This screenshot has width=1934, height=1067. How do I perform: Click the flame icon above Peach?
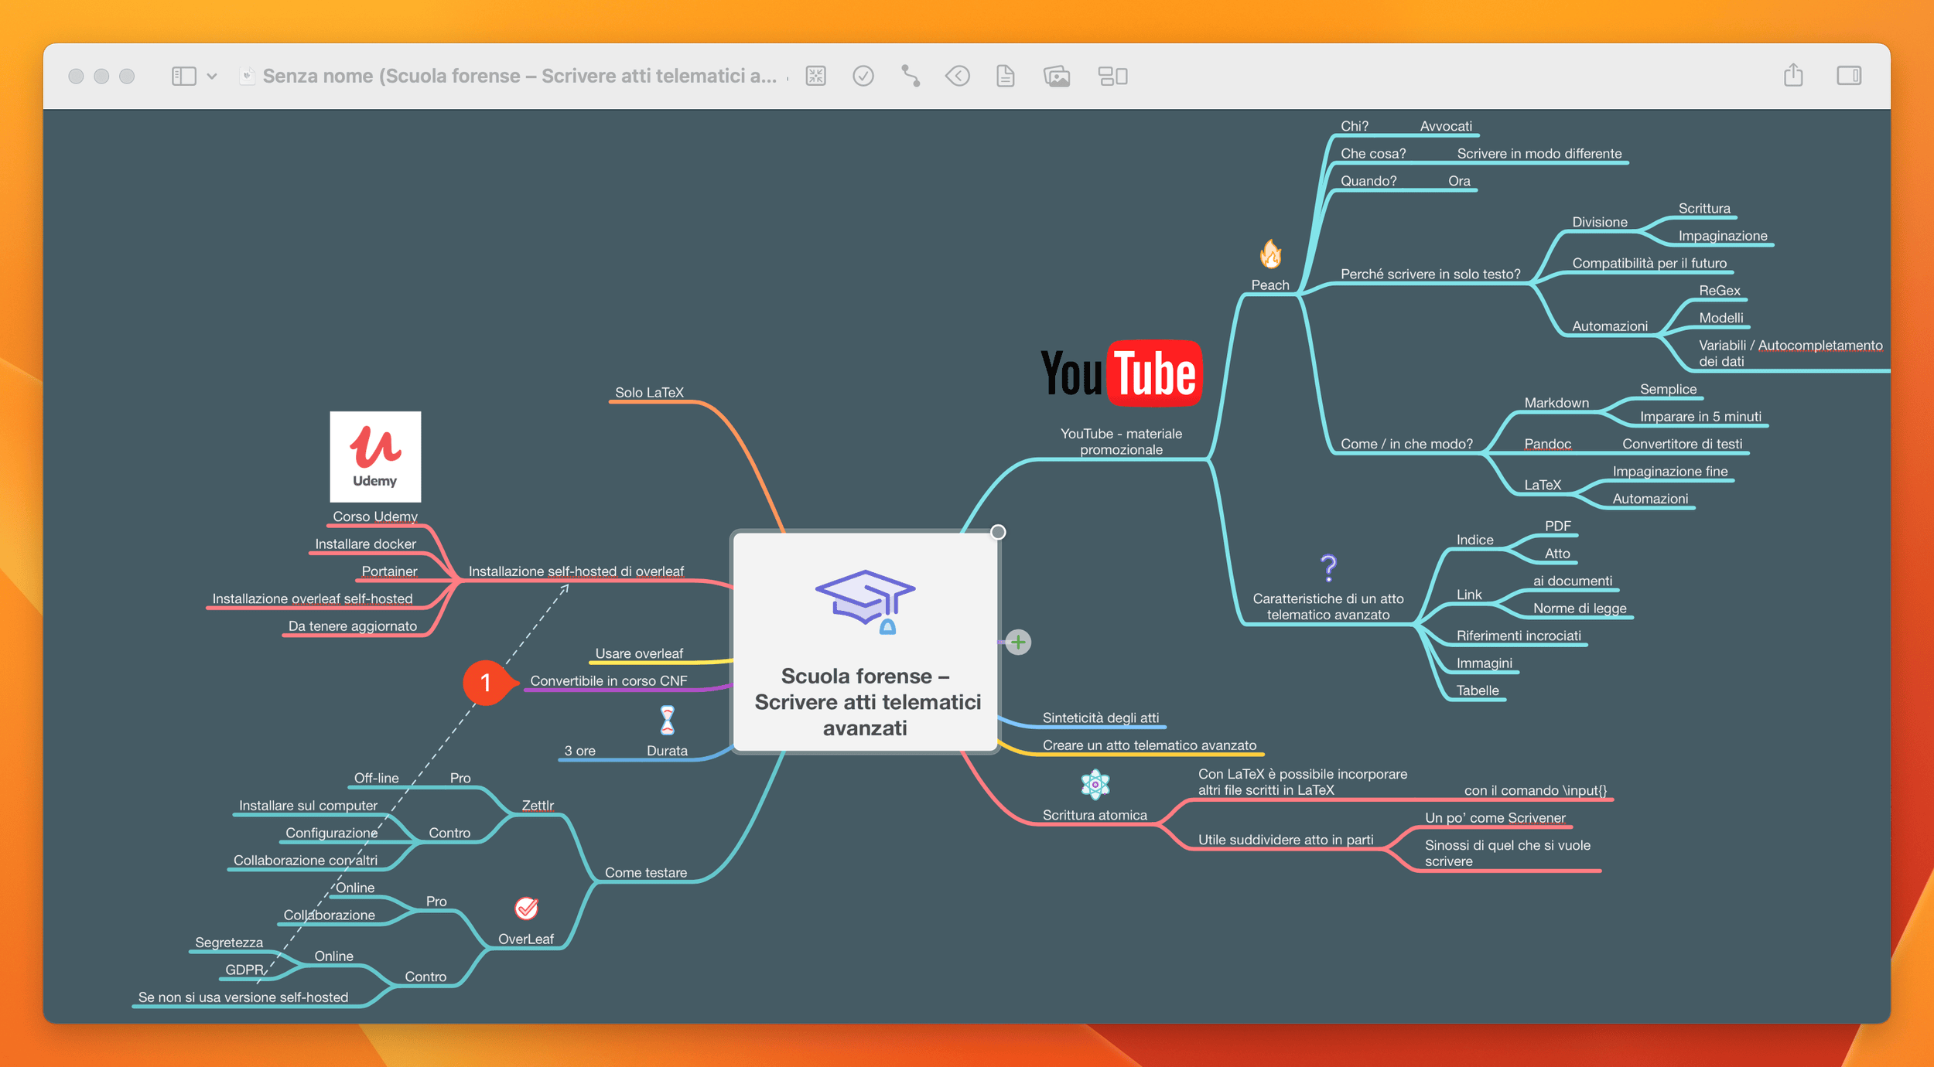click(1270, 254)
